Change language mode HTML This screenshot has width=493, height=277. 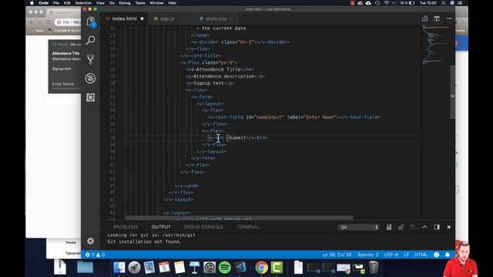(421, 255)
